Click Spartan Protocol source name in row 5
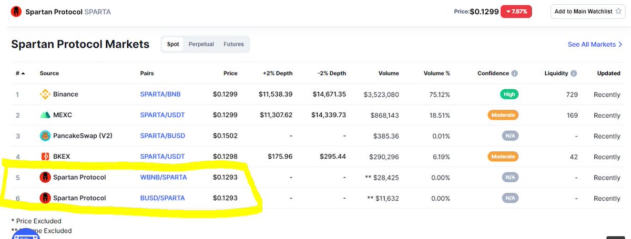 point(79,178)
